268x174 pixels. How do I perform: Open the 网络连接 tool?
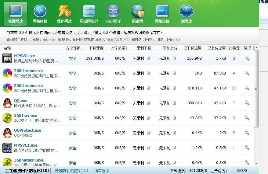[162, 14]
